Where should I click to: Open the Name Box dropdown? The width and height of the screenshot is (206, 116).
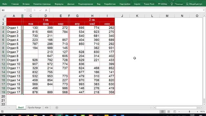pos(25,10)
